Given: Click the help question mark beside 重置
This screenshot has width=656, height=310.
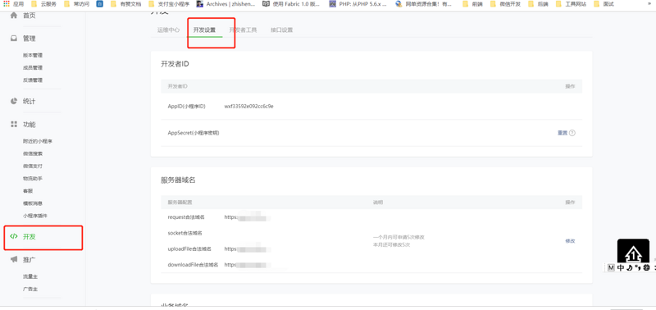Looking at the screenshot, I should [x=572, y=133].
